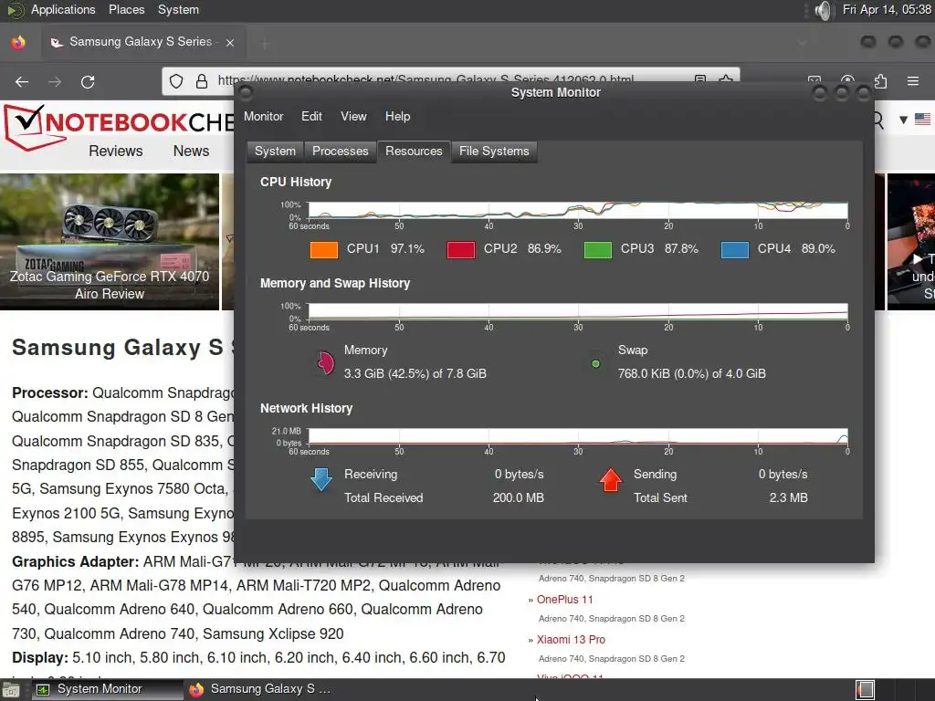
Task: Click the Network History graph
Action: [x=578, y=436]
